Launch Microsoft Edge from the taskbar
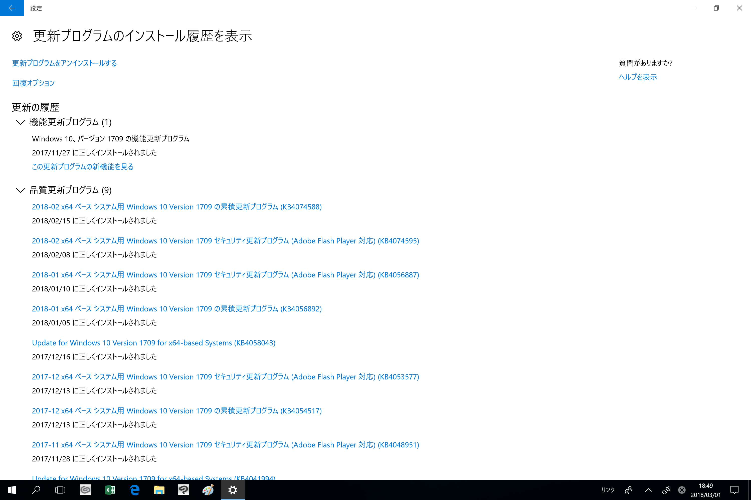 pos(134,490)
